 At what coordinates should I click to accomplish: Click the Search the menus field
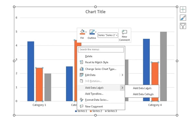(x=101, y=50)
